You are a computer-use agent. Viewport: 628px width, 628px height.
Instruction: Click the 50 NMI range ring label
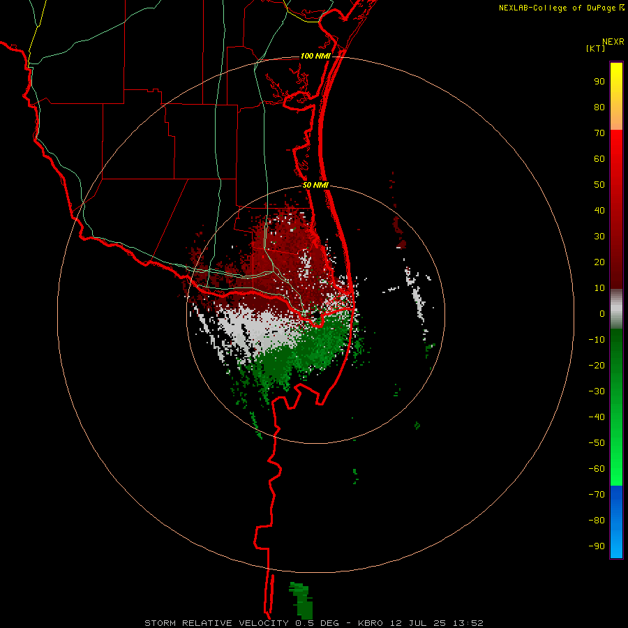(x=315, y=185)
